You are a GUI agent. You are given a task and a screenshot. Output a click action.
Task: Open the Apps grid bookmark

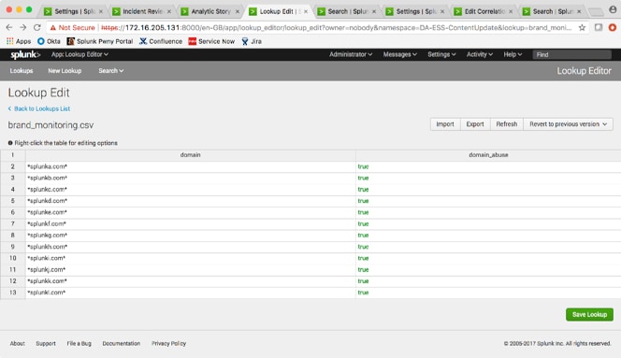[19, 41]
